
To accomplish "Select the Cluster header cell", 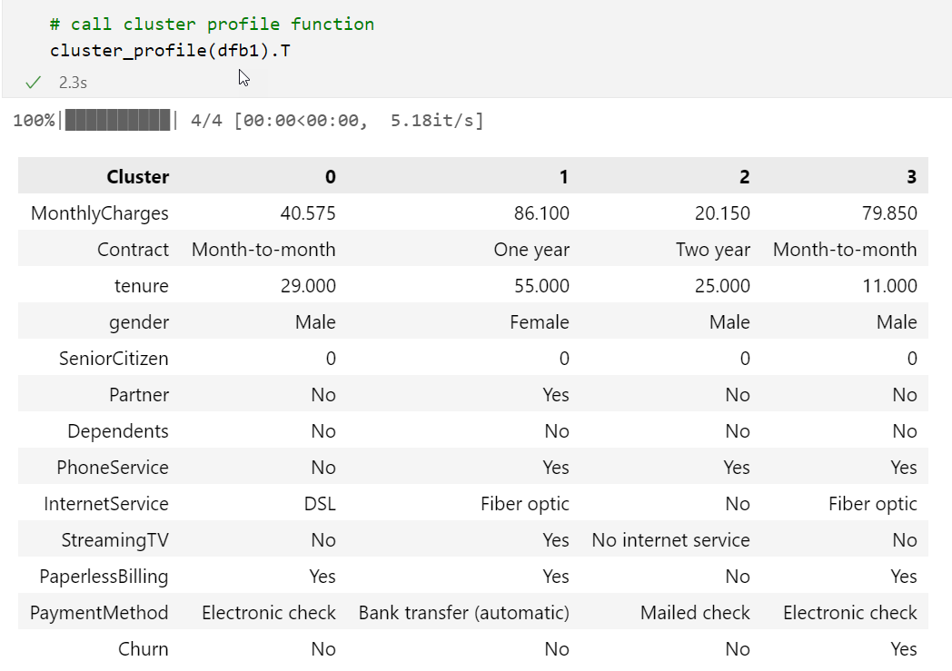I will (x=137, y=177).
